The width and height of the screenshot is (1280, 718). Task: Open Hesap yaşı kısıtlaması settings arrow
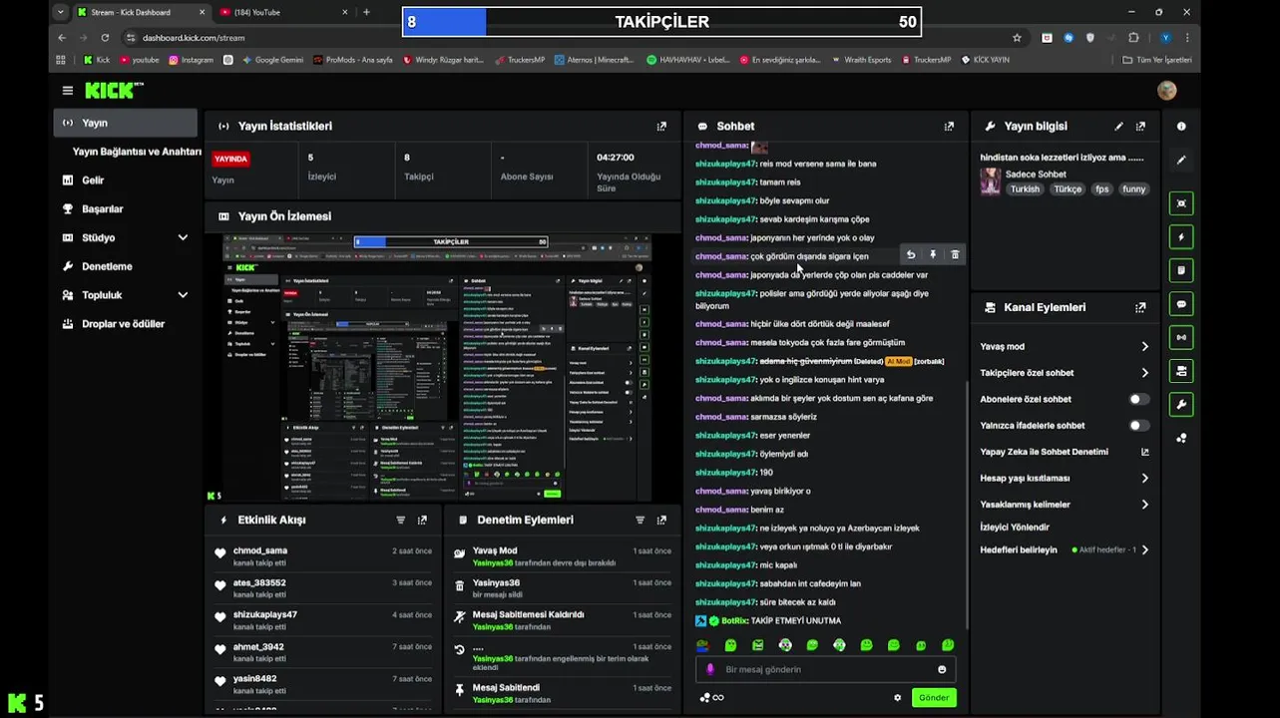pyautogui.click(x=1144, y=479)
